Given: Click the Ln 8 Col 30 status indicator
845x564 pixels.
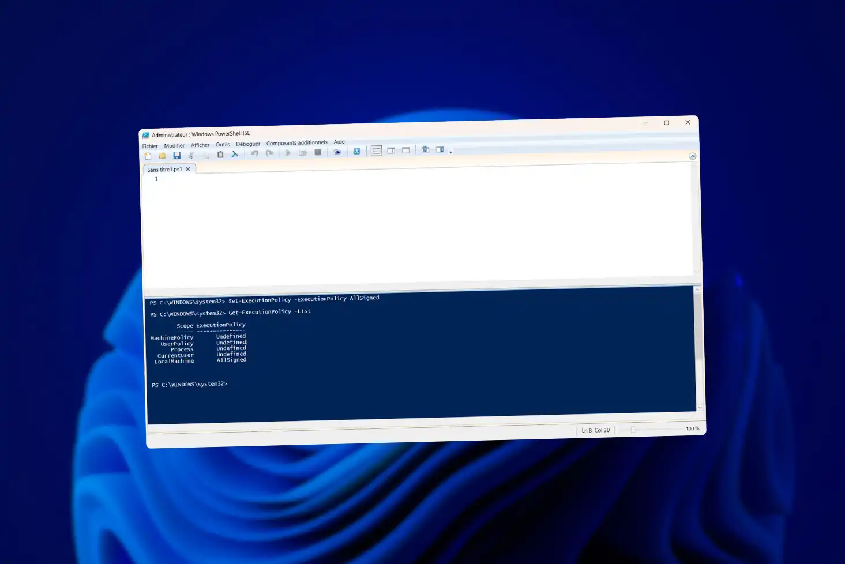Looking at the screenshot, I should click(x=596, y=430).
